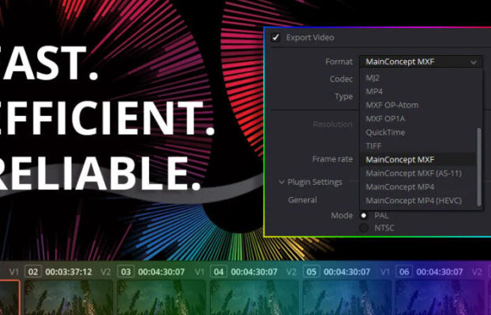Click the format list scrollbar
Viewport: 491px width, 315px height.
pyautogui.click(x=479, y=167)
